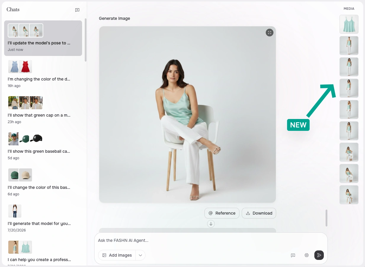Click the send message arrow icon
This screenshot has width=365, height=267.
click(x=319, y=255)
